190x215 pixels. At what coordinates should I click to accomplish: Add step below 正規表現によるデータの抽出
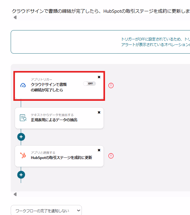click(21, 137)
